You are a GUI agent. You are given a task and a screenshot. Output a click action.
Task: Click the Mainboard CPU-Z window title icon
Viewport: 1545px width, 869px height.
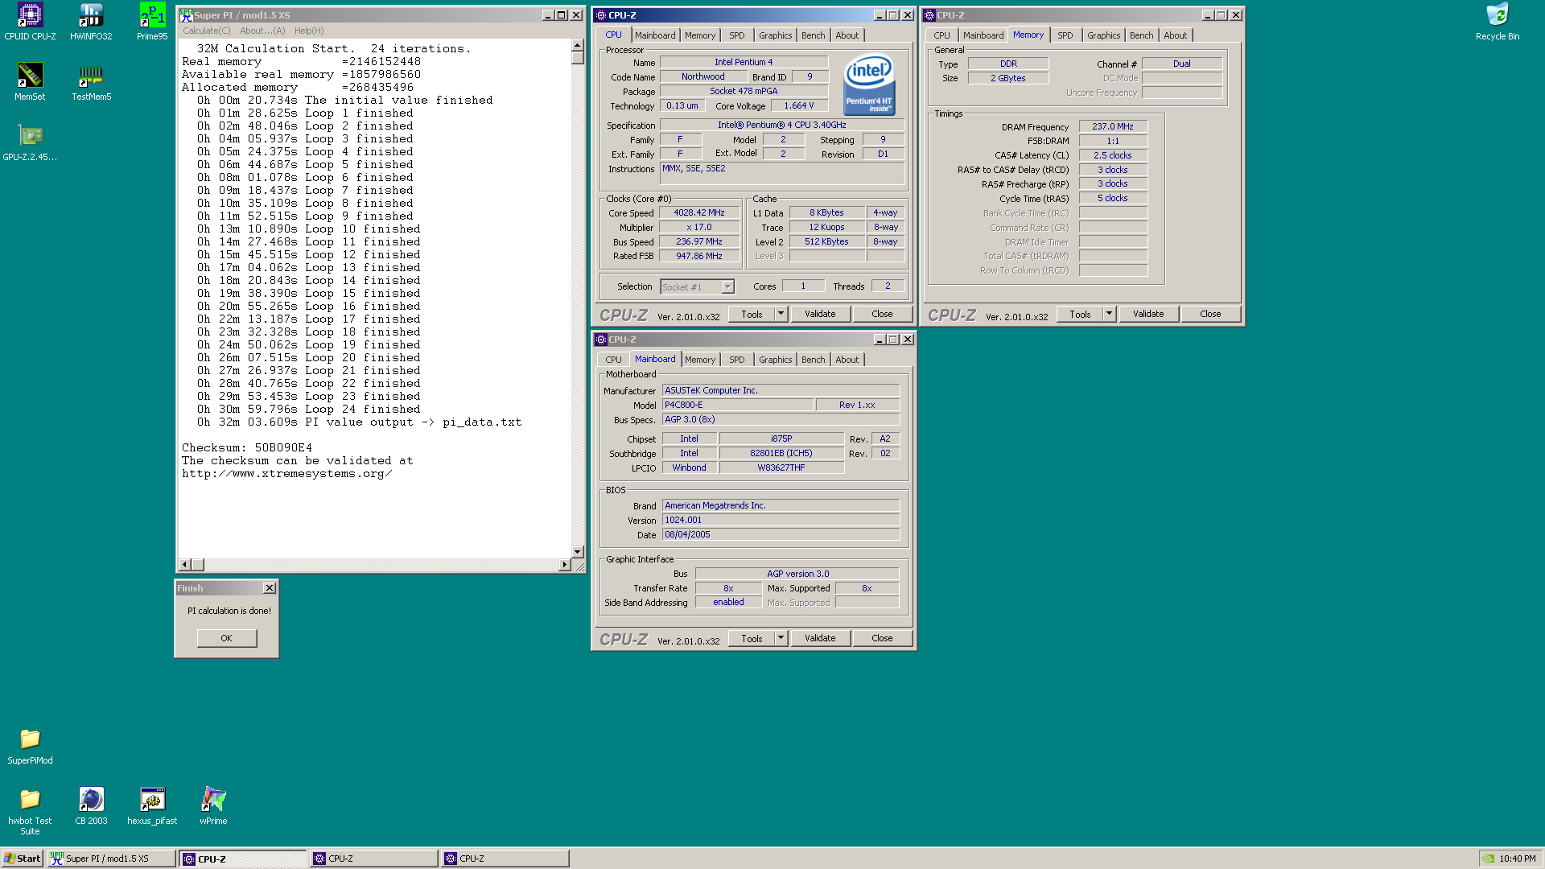(x=601, y=340)
